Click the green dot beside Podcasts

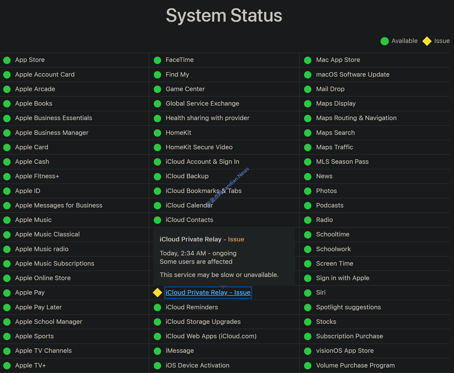[x=308, y=205]
